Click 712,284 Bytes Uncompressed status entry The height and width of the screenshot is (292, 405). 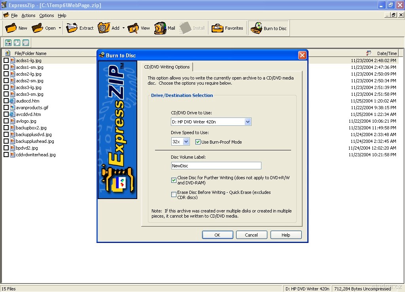[x=362, y=289]
